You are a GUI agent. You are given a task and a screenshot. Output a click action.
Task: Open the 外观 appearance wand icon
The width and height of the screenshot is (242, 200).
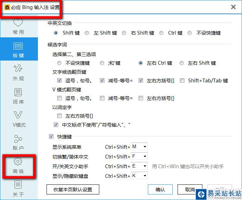[x=18, y=68]
